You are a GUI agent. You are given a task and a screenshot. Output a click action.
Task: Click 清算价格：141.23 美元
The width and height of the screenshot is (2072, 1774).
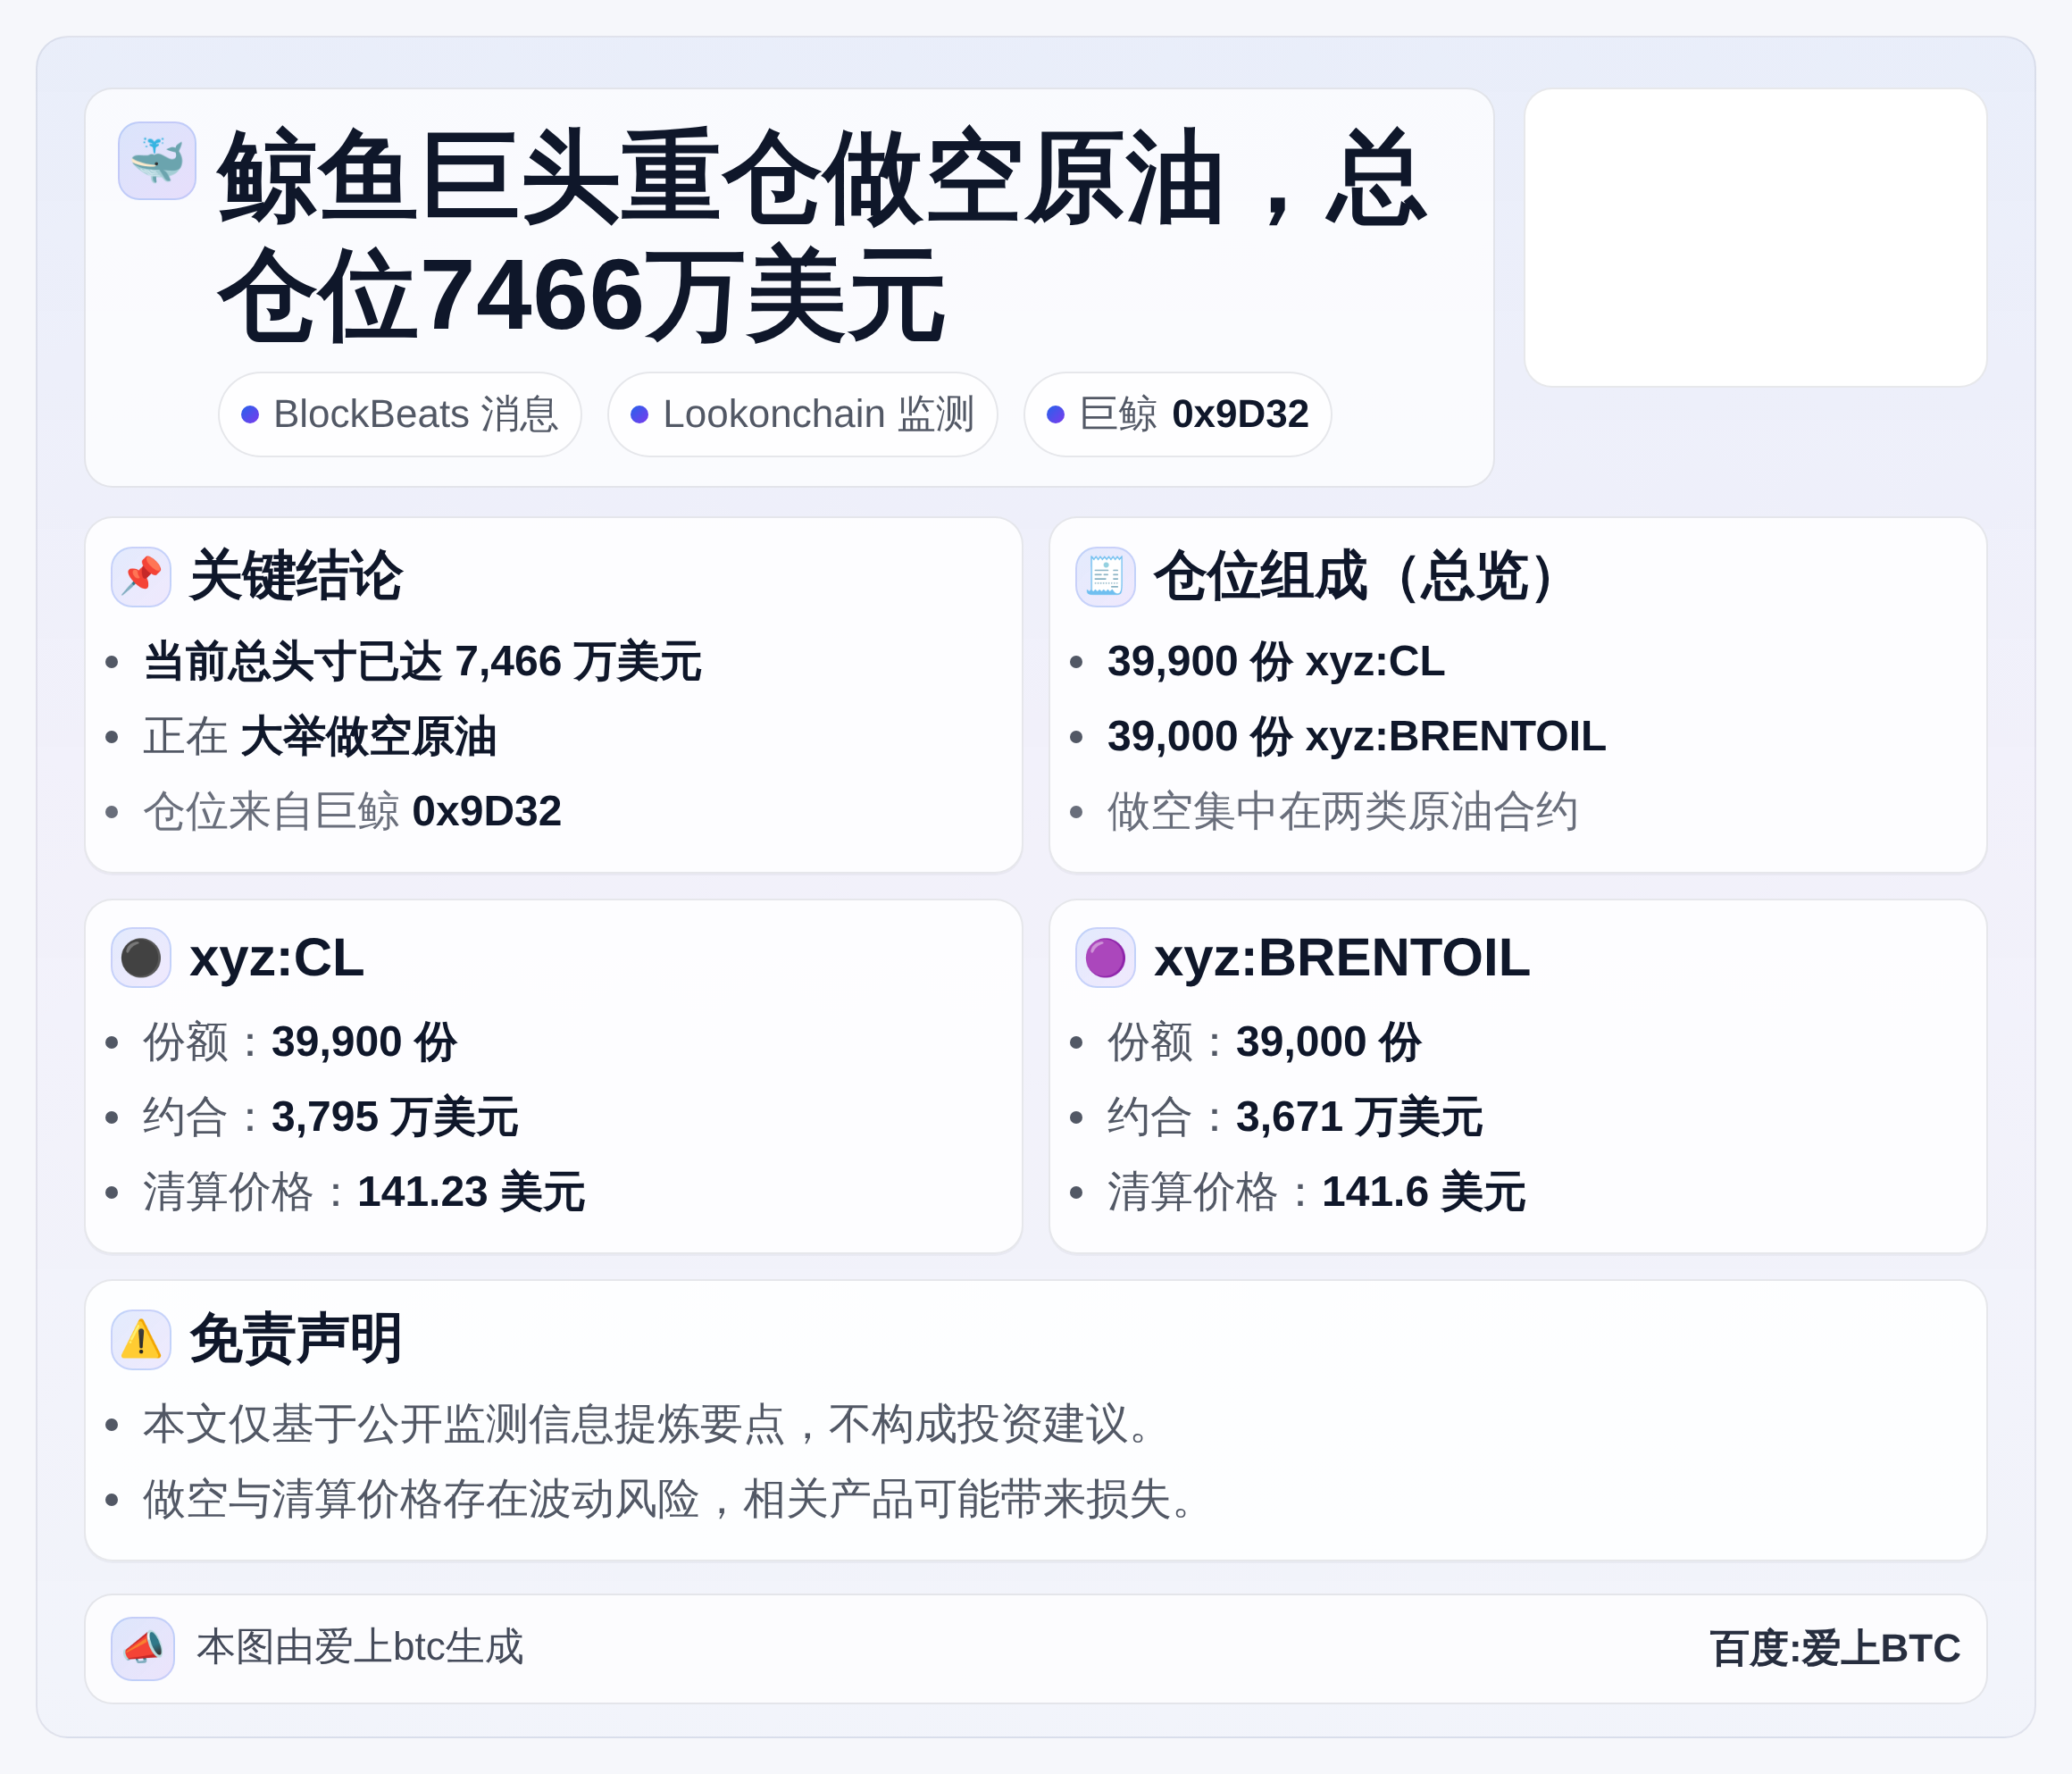[x=364, y=1192]
